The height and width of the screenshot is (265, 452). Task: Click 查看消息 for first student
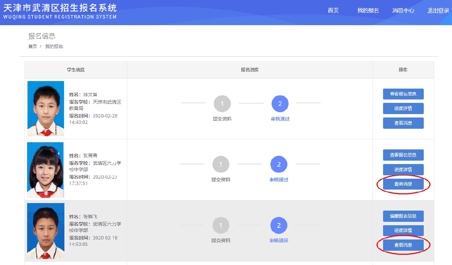coord(403,123)
